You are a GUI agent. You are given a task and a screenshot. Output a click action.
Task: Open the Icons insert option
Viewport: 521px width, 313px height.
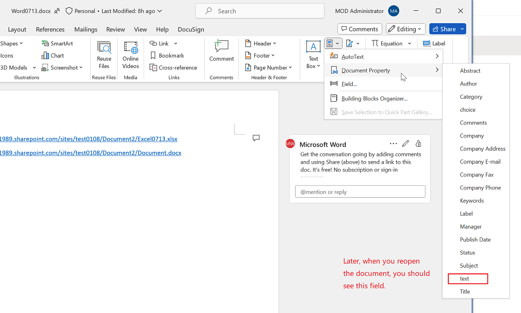coord(7,56)
